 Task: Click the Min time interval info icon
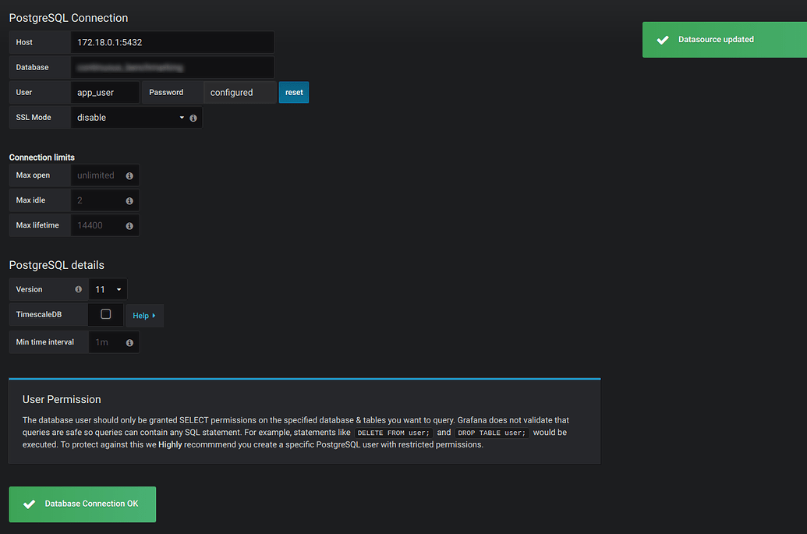point(130,342)
